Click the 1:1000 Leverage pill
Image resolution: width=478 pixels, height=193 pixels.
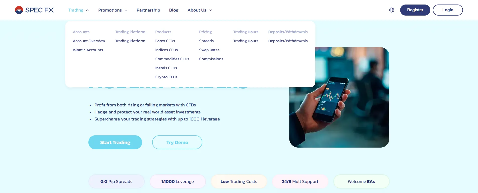[178, 181]
